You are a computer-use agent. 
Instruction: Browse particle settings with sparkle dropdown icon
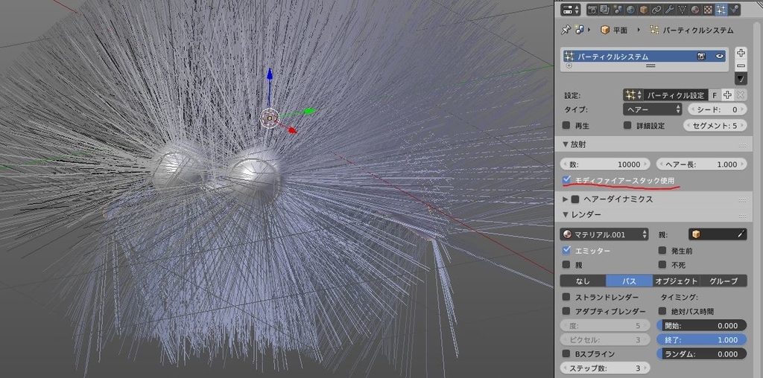click(x=633, y=95)
